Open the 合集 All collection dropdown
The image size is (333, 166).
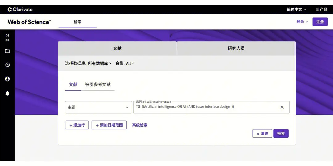pyautogui.click(x=125, y=63)
